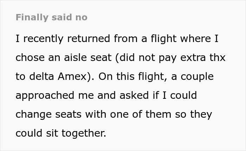Click the abbreviation "thx"
The height and width of the screenshot is (151, 246).
218,57
